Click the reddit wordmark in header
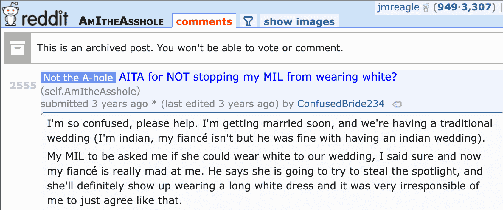This screenshot has width=503, height=210. 45,18
